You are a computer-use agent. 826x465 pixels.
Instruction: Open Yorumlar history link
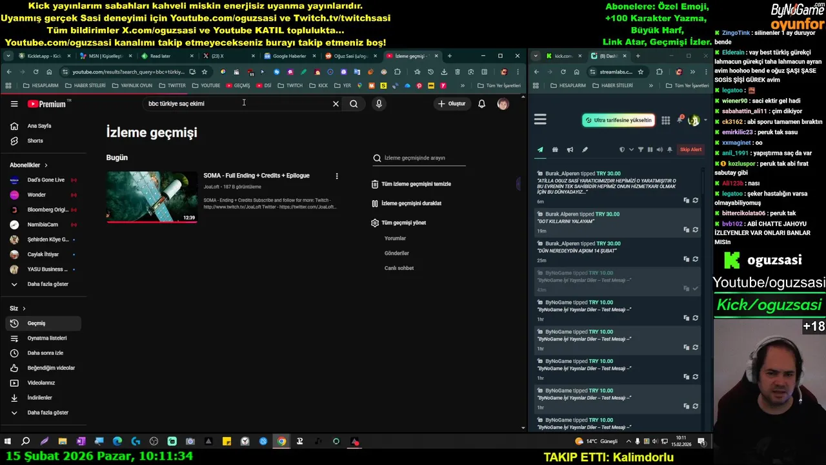pos(395,238)
